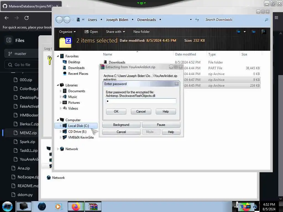The image size is (283, 212).
Task: Cancel the YouAreAnIdiot.zip extraction
Action: click(121, 132)
